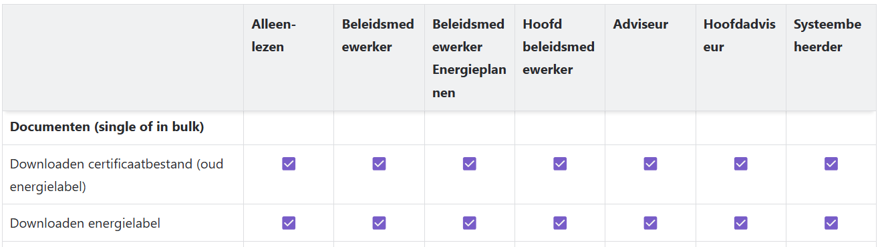Uncheck Hoofd beleidsmedewerker for Downloaden energielabel
Screen dimensions: 880x247
(560, 223)
